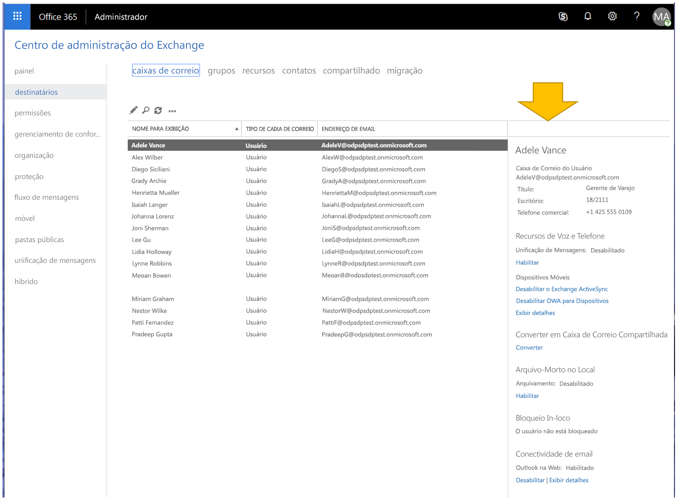Open organização in the sidebar
Screen dimensions: 677x501
(x=34, y=155)
